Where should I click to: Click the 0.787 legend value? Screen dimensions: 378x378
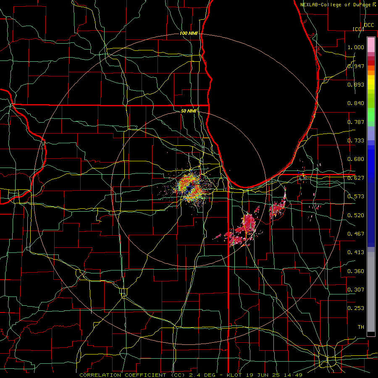[x=356, y=122]
